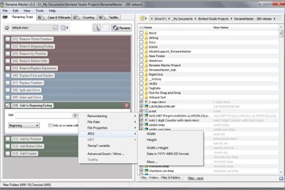This screenshot has height=190, width=285.
Task: Click the add86.bmp image file icon
Action: pos(146,125)
